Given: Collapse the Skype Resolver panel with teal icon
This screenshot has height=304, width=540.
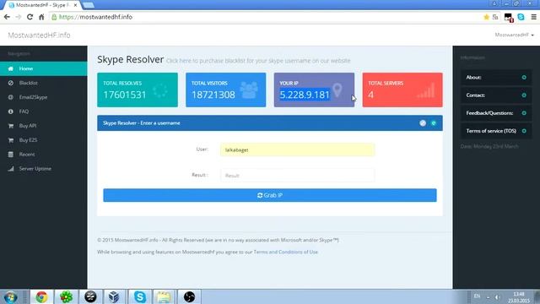Looking at the screenshot, I should [434, 123].
